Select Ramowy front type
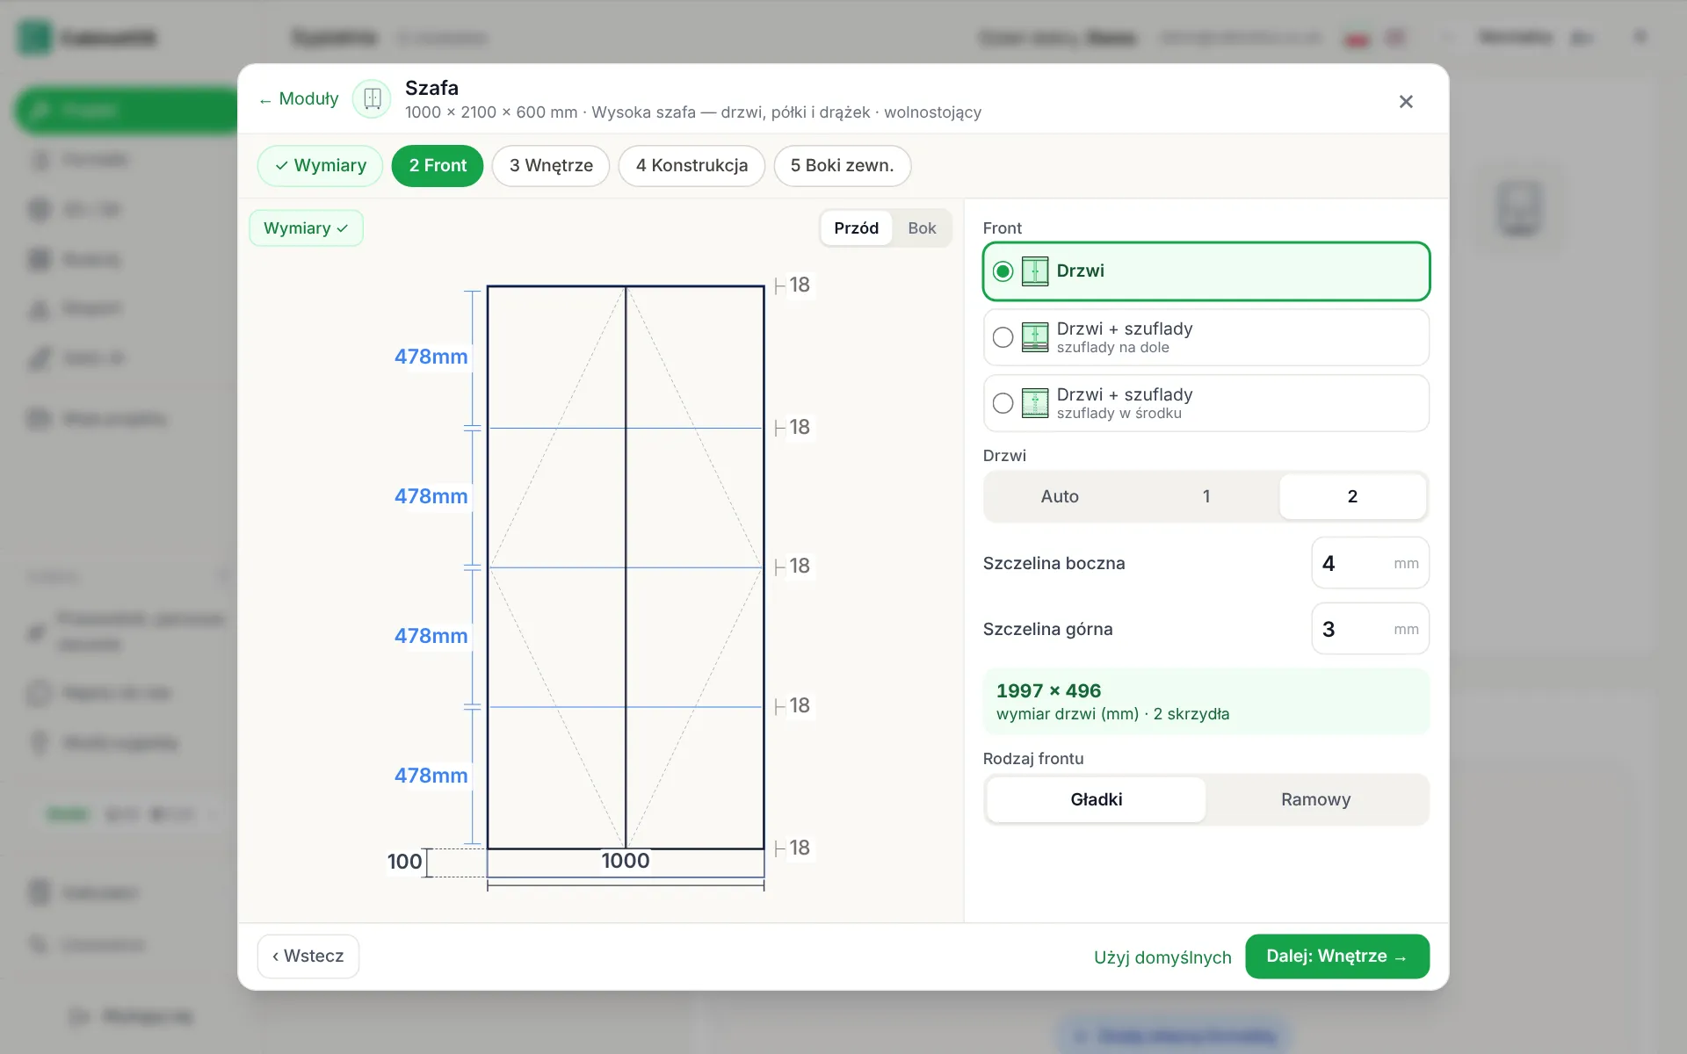This screenshot has height=1054, width=1687. [1315, 799]
